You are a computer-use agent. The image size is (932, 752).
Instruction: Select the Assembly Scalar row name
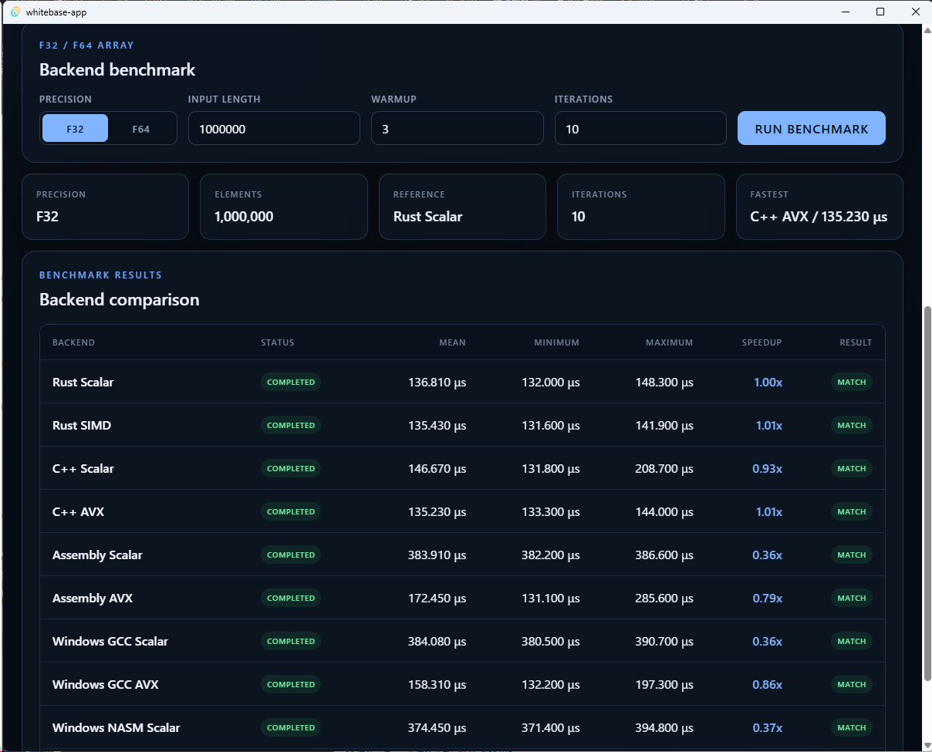(97, 555)
